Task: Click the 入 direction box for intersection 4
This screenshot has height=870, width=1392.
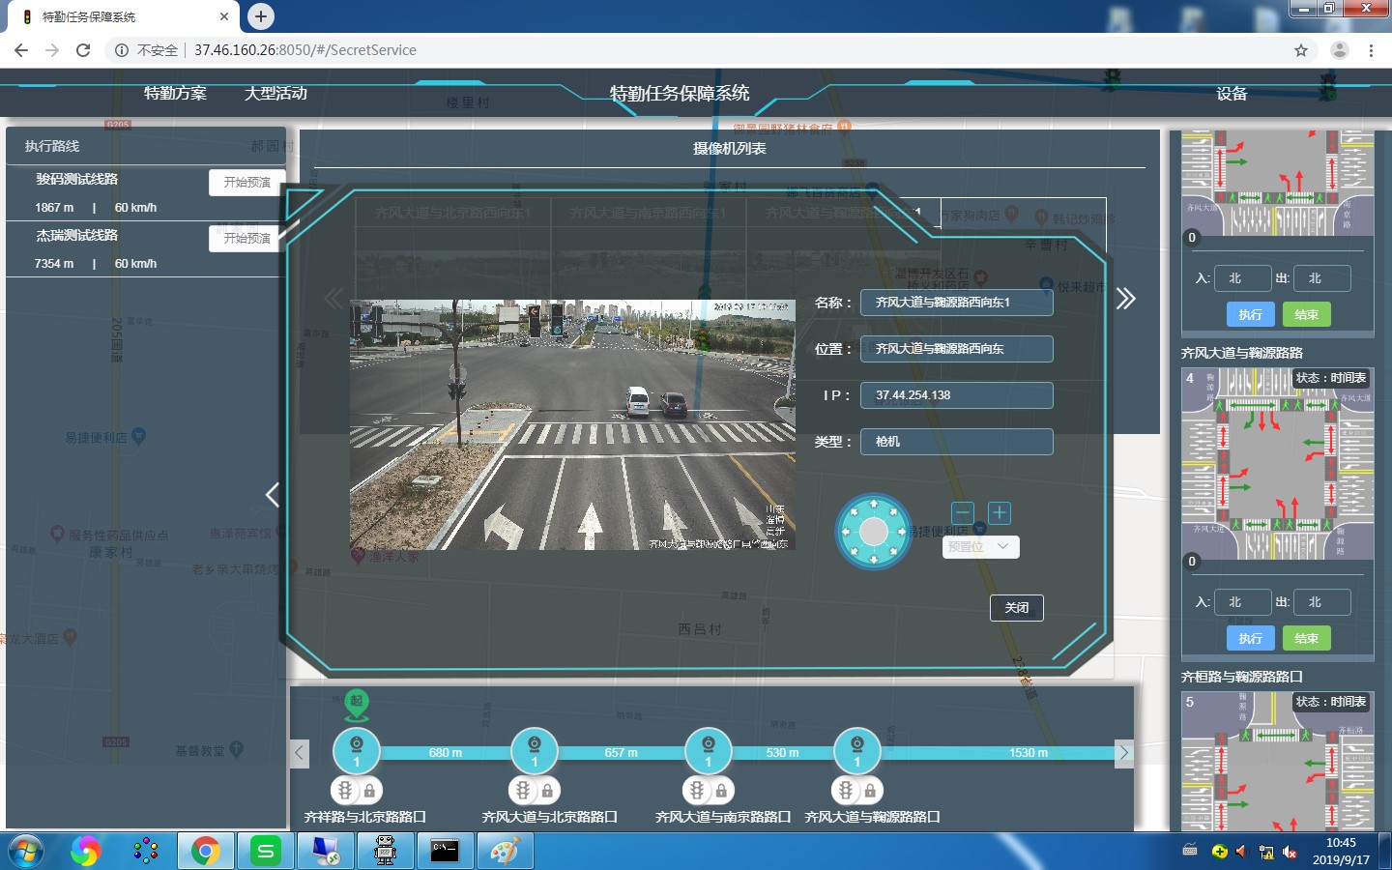Action: click(1242, 602)
